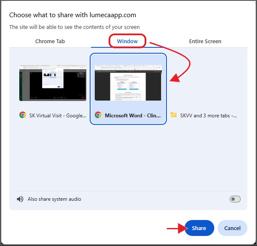Click the Chrome icon beside SK Virtual Visit
The width and height of the screenshot is (257, 246).
[23, 115]
